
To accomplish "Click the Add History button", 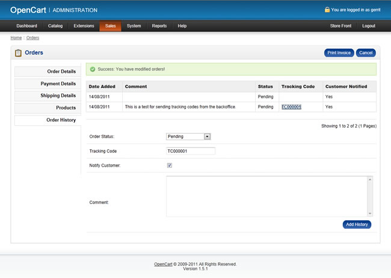I will (357, 224).
